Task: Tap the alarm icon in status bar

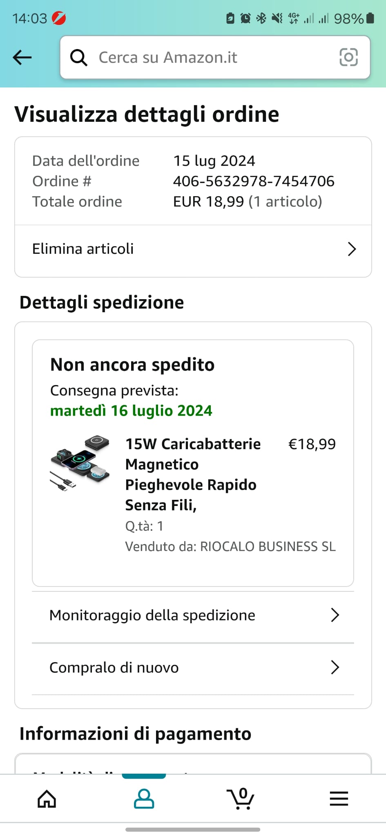Action: coord(245,18)
